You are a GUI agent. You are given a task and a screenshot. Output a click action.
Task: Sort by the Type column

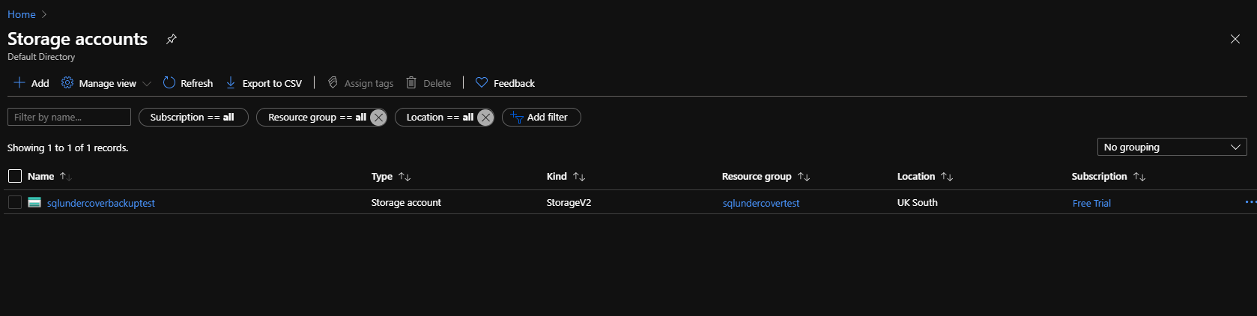pyautogui.click(x=405, y=177)
